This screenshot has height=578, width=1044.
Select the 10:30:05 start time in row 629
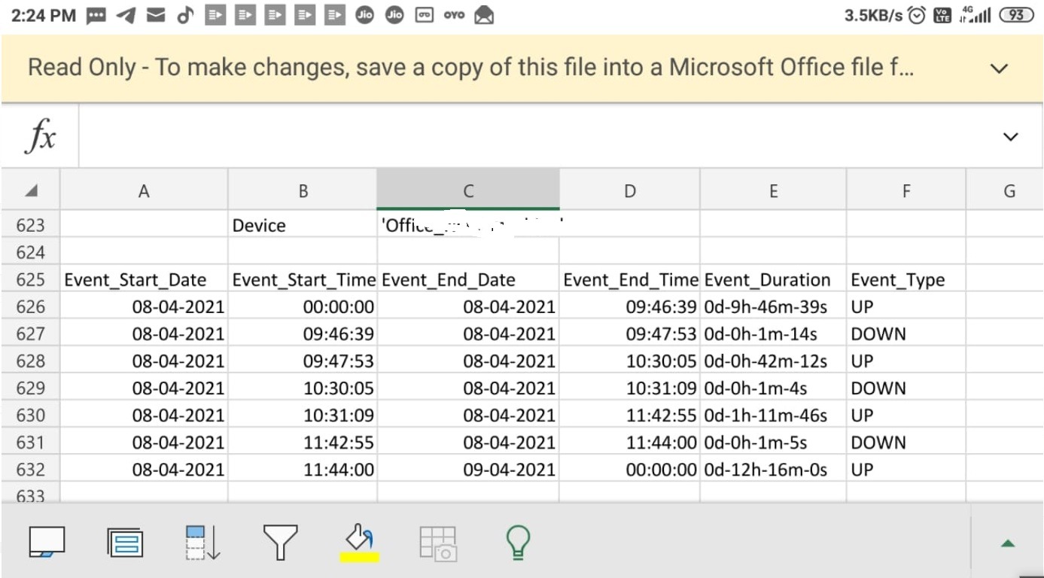[303, 388]
